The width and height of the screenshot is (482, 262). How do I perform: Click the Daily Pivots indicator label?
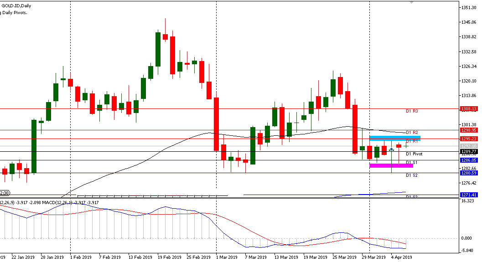14,13
